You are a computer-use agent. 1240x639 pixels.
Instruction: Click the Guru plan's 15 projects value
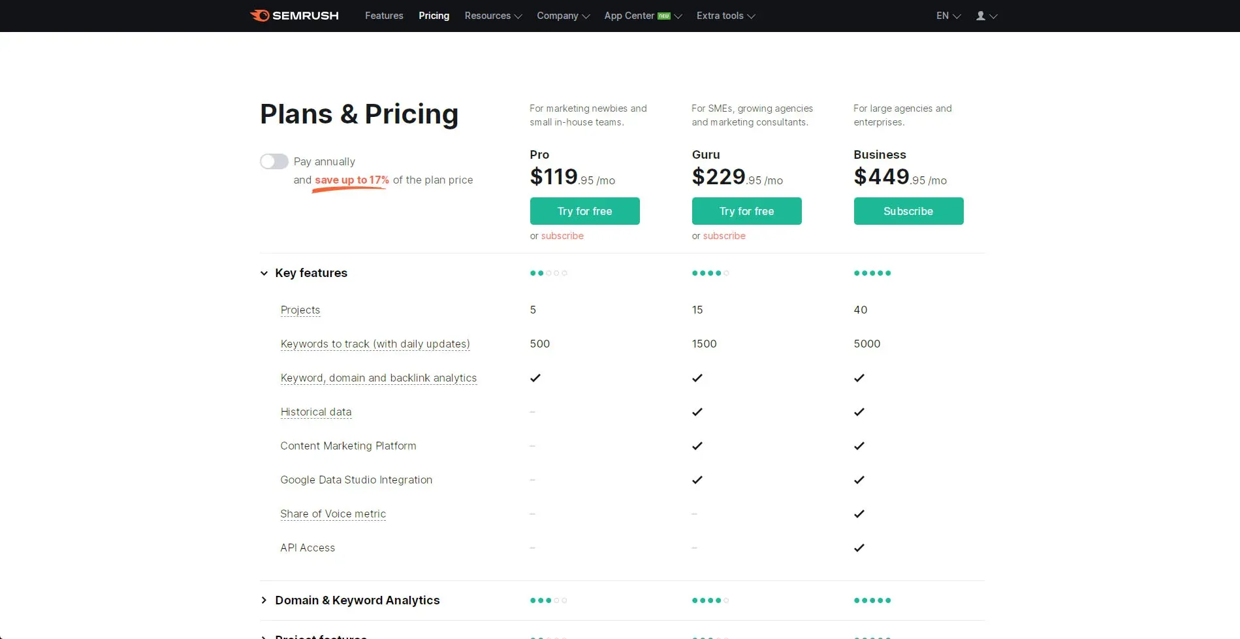[697, 310]
